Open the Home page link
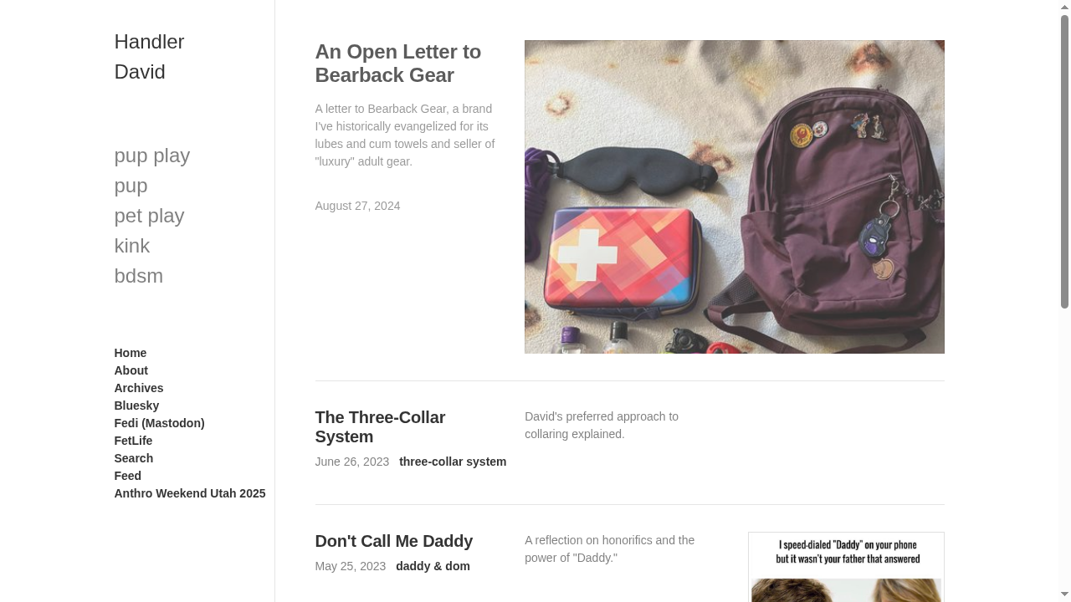This screenshot has height=602, width=1071. (130, 353)
